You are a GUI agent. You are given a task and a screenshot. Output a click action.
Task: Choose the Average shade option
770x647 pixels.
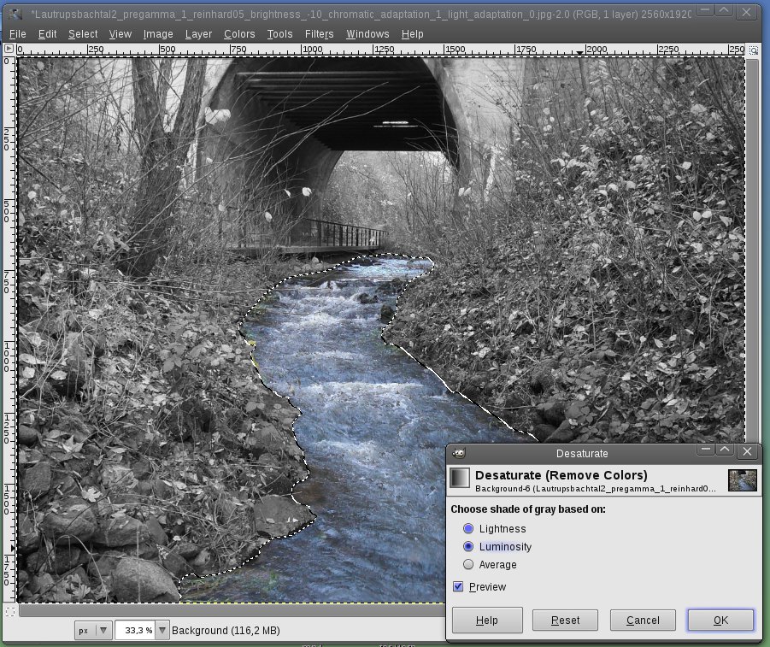tap(468, 565)
